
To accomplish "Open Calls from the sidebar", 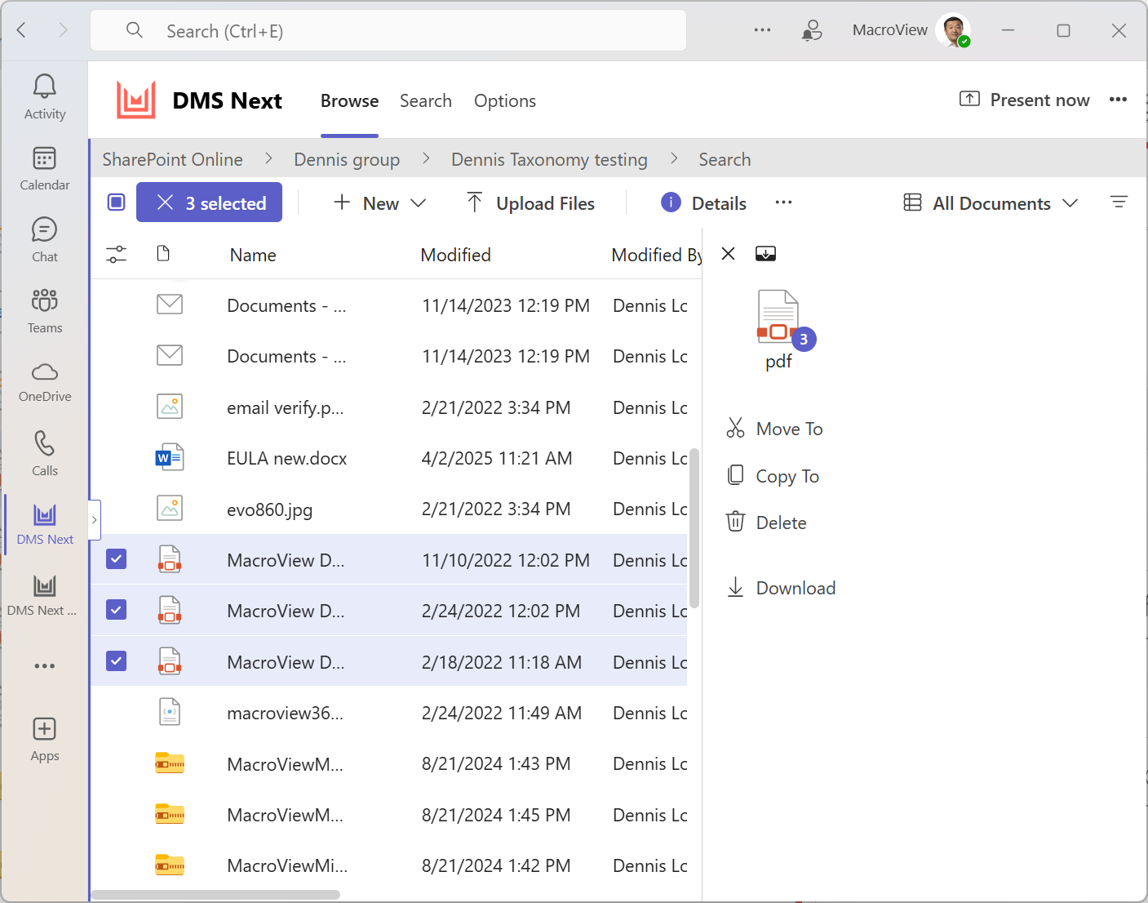I will point(45,453).
